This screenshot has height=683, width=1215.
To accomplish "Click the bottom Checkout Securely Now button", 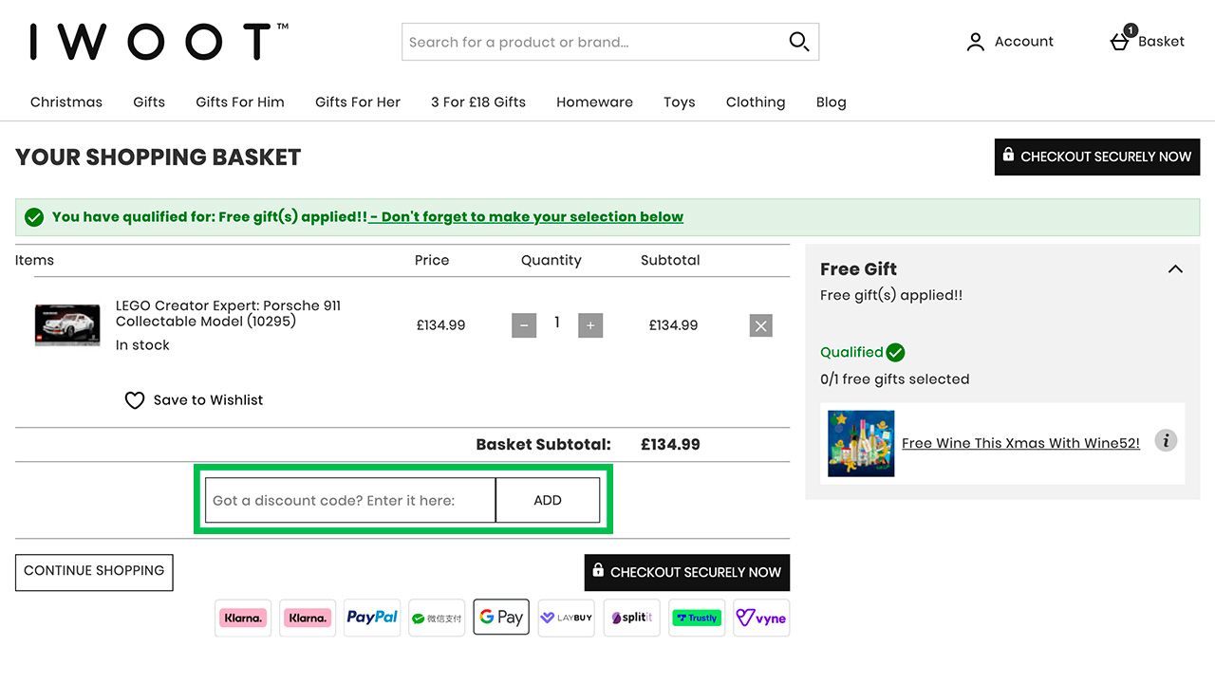I will click(x=687, y=572).
